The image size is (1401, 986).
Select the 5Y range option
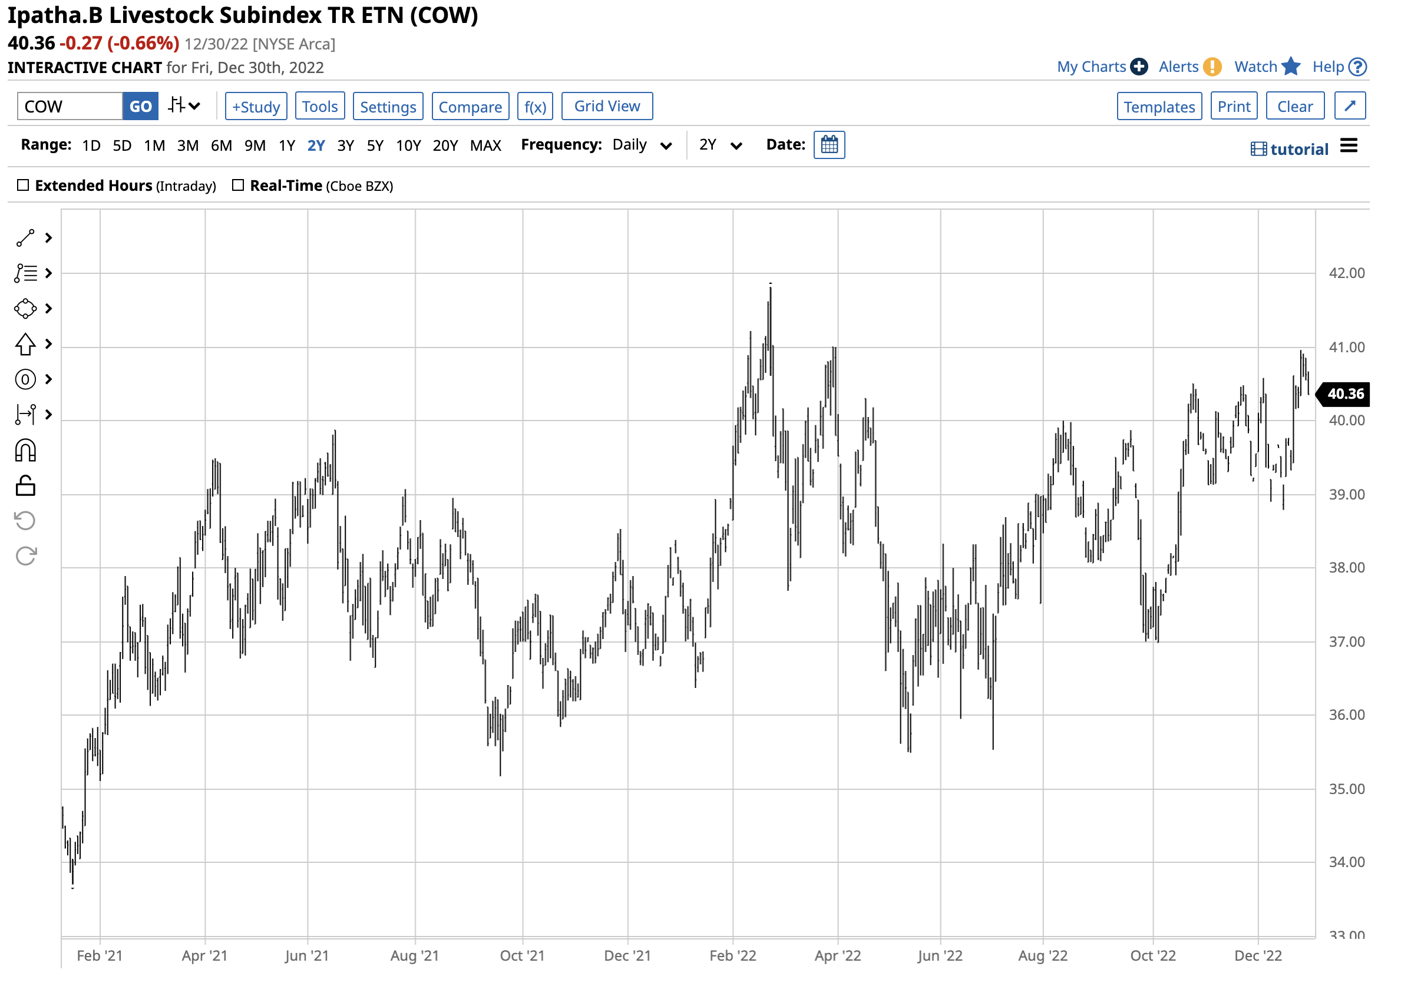(x=375, y=146)
